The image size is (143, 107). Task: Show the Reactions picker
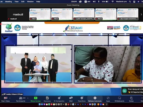(82, 99)
